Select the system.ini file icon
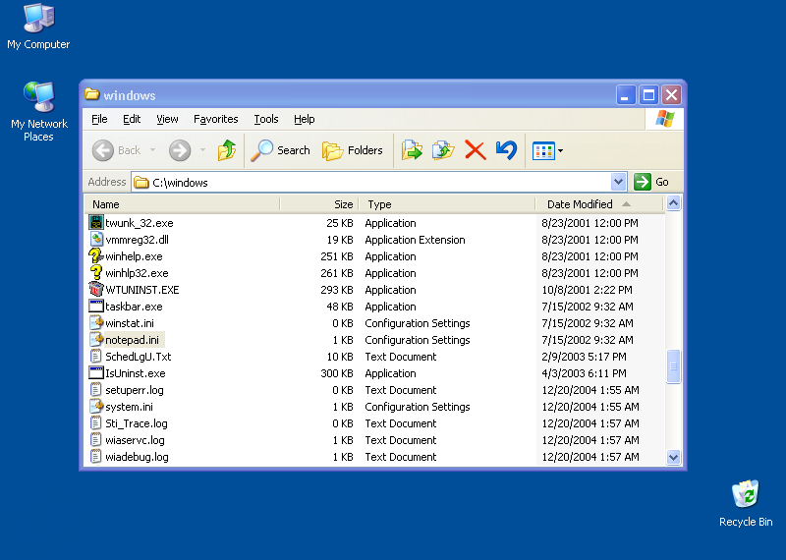The height and width of the screenshot is (560, 786). [95, 406]
